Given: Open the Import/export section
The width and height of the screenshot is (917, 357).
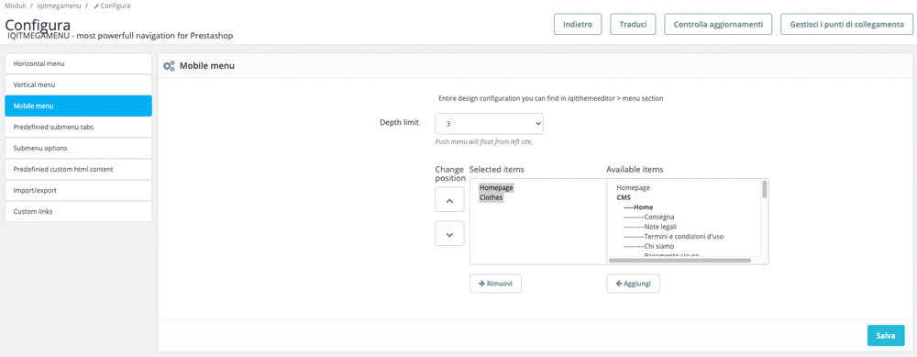Looking at the screenshot, I should (78, 190).
